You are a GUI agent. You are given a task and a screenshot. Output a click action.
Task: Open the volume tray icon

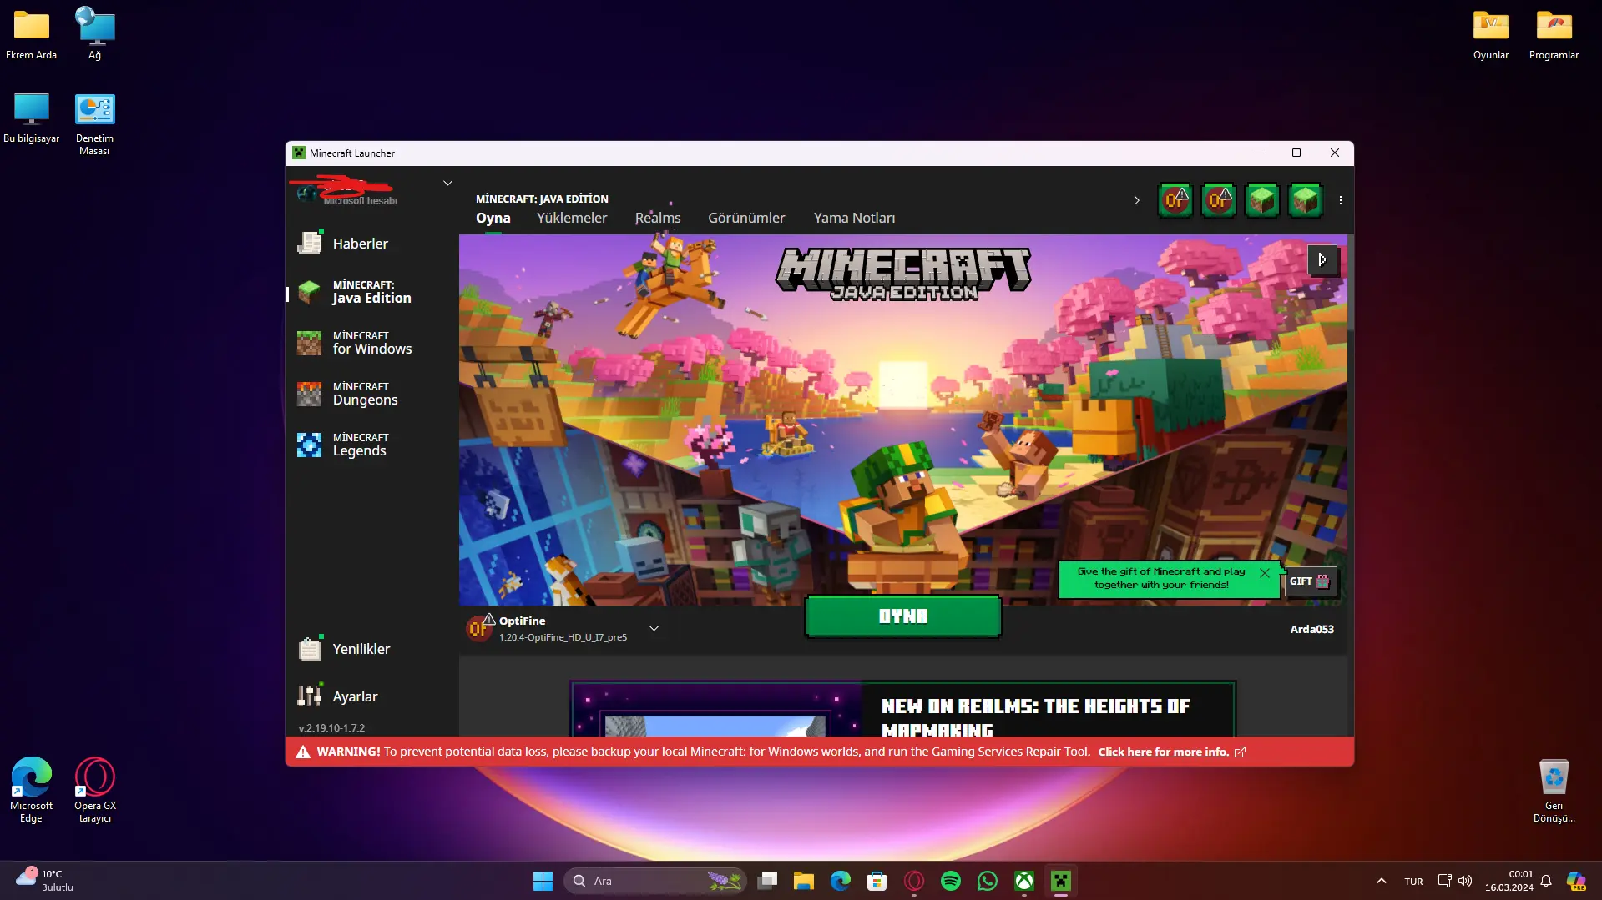click(x=1465, y=881)
